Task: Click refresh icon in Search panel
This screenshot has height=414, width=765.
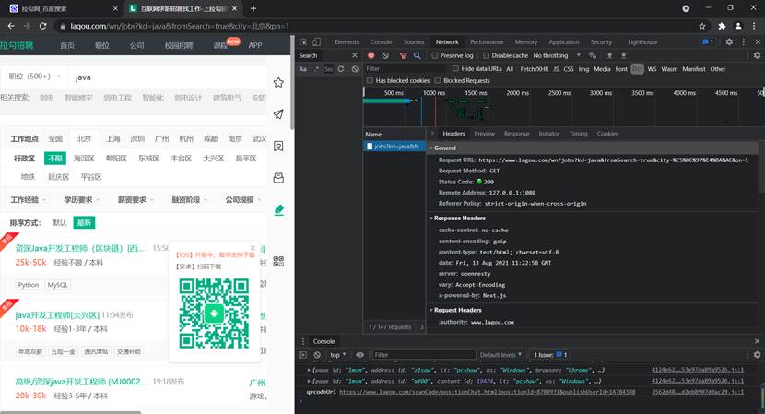Action: click(x=341, y=69)
